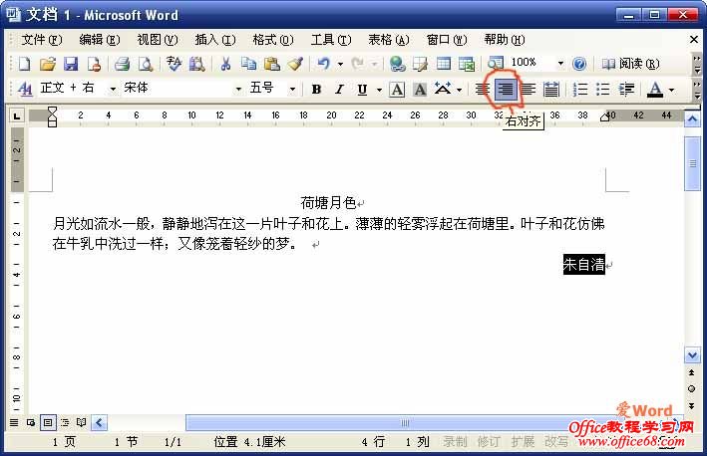Open character scaling dropdown arrow
The image size is (707, 456).
(x=459, y=90)
